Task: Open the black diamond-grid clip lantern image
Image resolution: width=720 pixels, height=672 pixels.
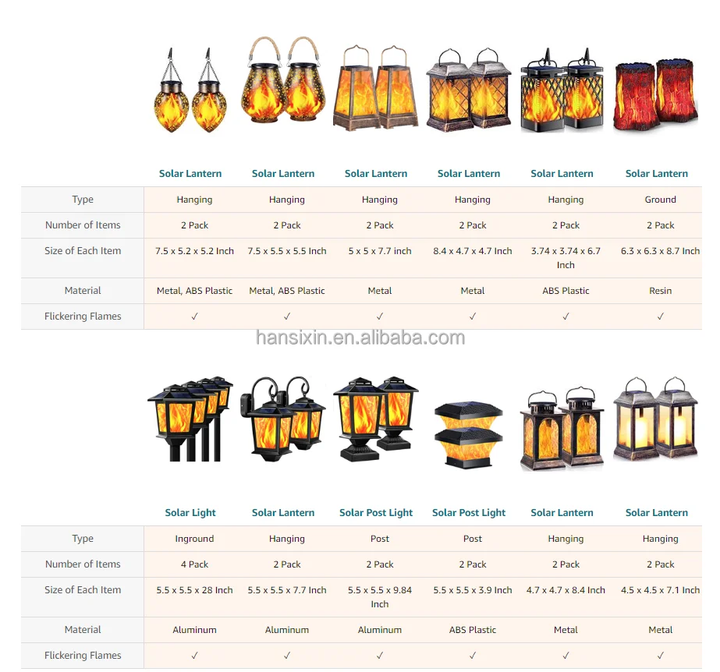Action: (x=562, y=90)
